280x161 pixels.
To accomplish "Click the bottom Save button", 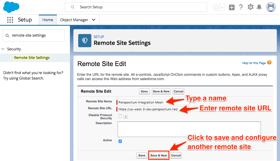I will [x=142, y=156].
